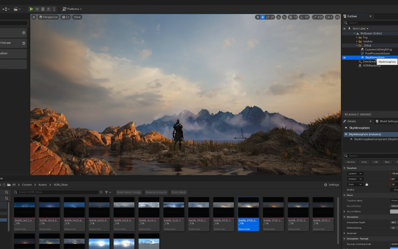
Task: Toggle SkyAtmosphere visibility eye icon
Action: [x=345, y=58]
